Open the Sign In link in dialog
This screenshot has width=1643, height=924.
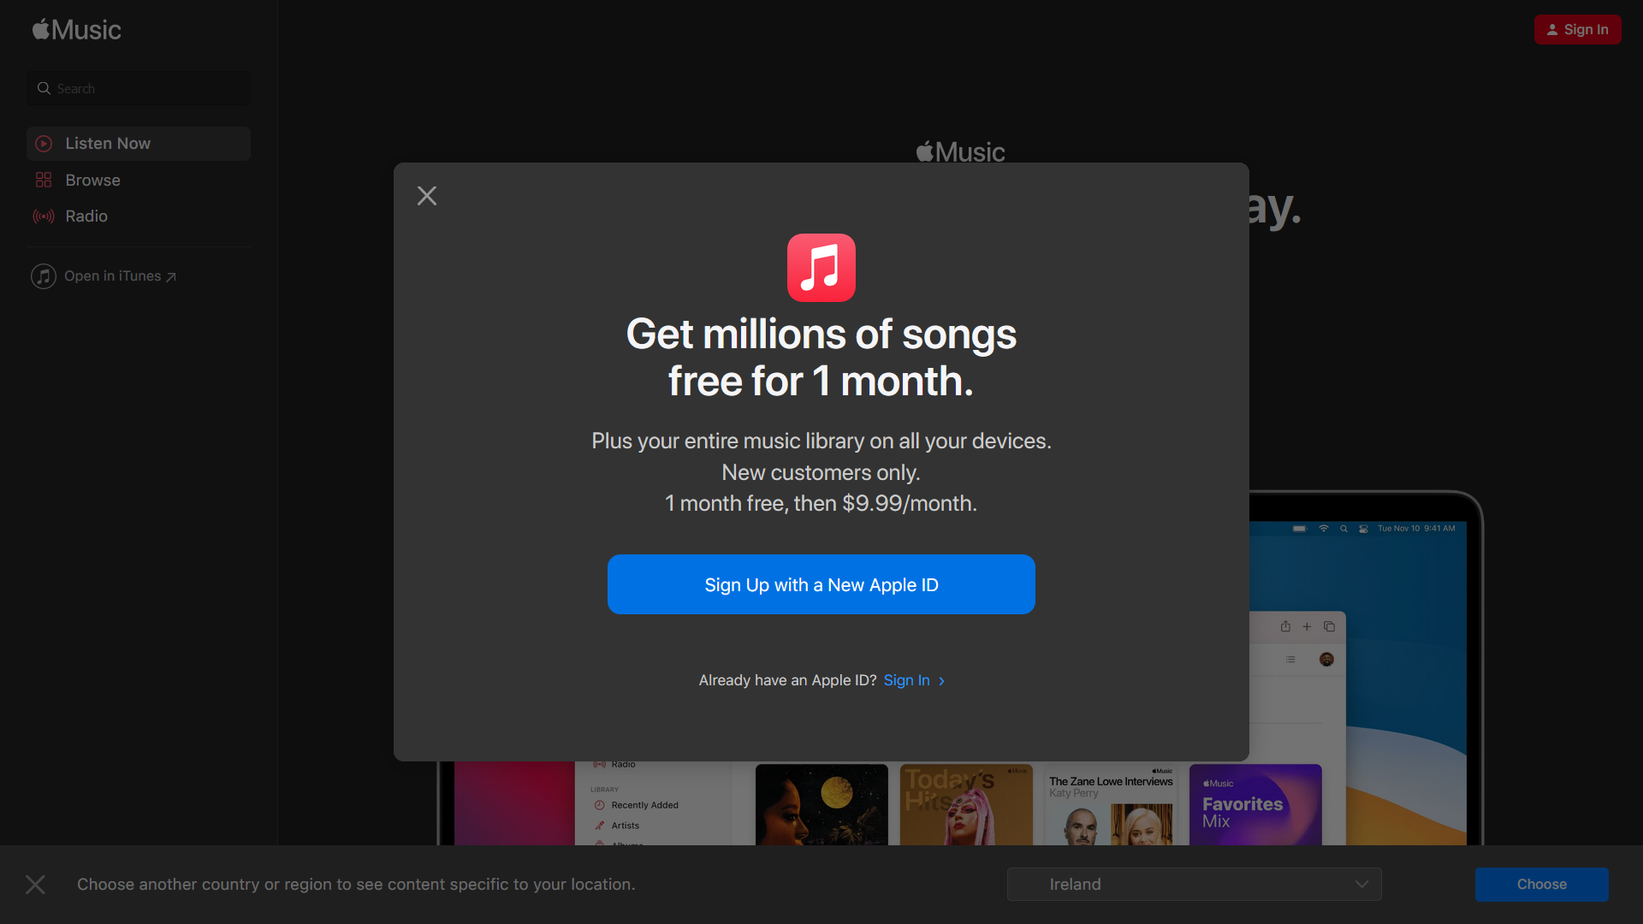point(906,680)
